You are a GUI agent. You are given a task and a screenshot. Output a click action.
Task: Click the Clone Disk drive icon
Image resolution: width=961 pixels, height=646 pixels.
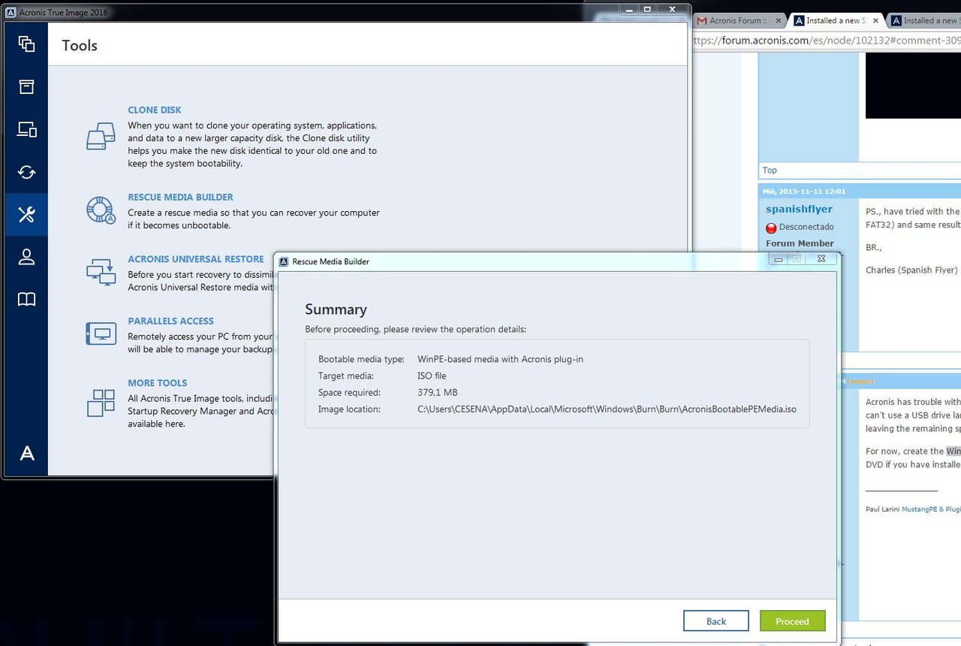coord(101,136)
